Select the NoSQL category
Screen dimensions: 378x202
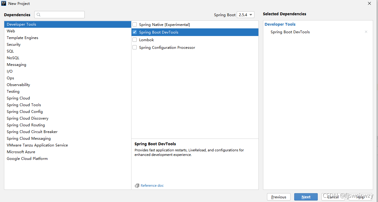68,58
